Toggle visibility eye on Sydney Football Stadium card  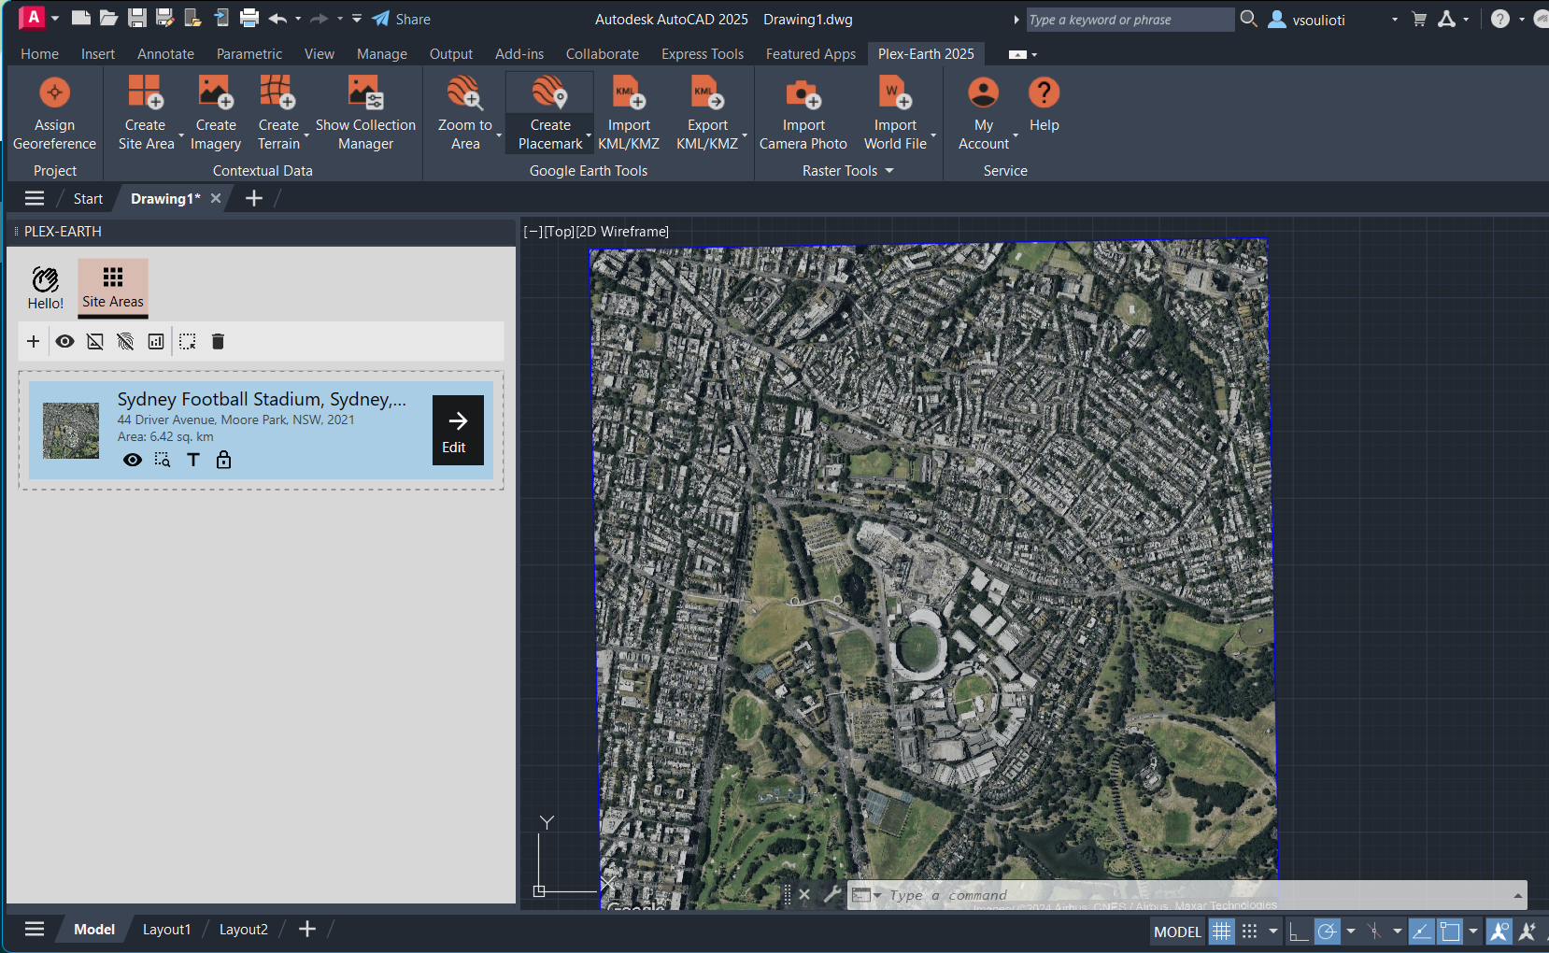(x=133, y=460)
